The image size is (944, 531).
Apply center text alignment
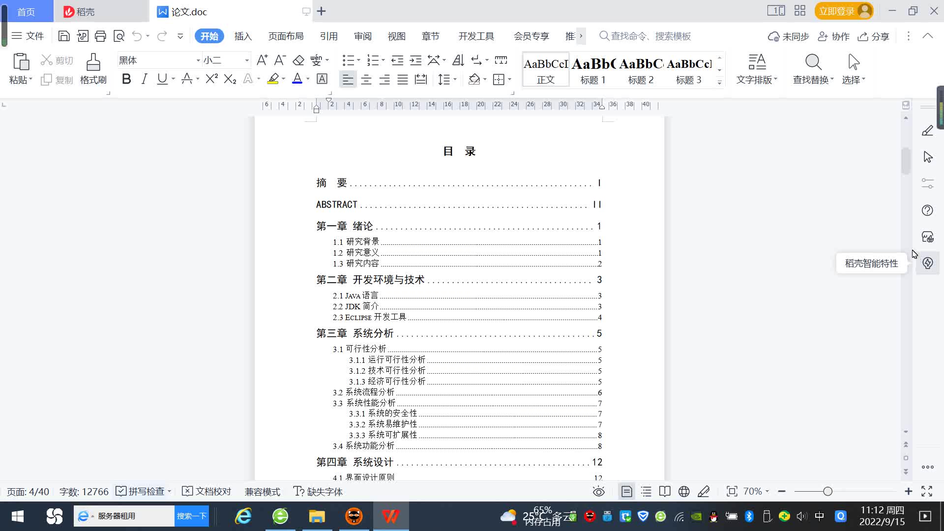[366, 80]
